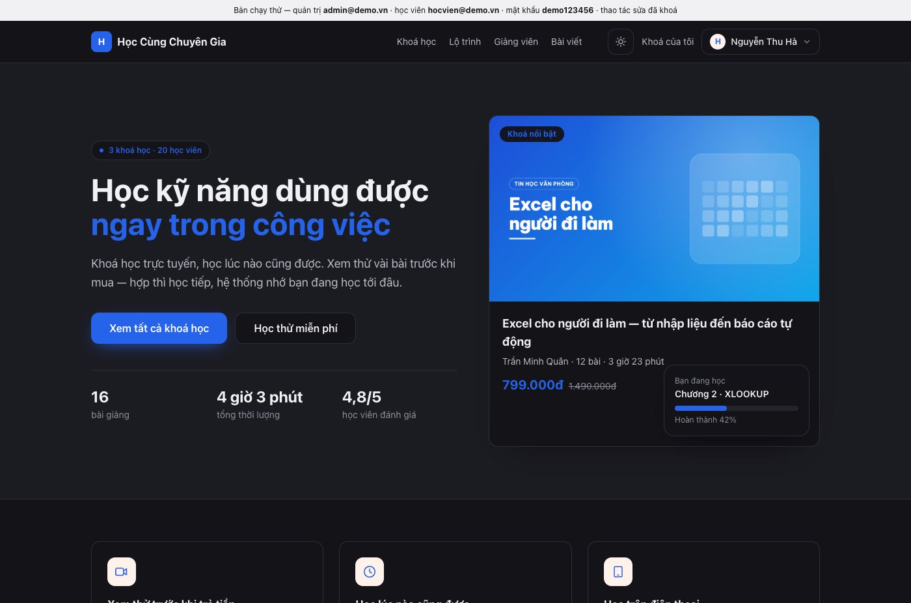
Task: Click the Excel course progress bar
Action: tap(737, 408)
